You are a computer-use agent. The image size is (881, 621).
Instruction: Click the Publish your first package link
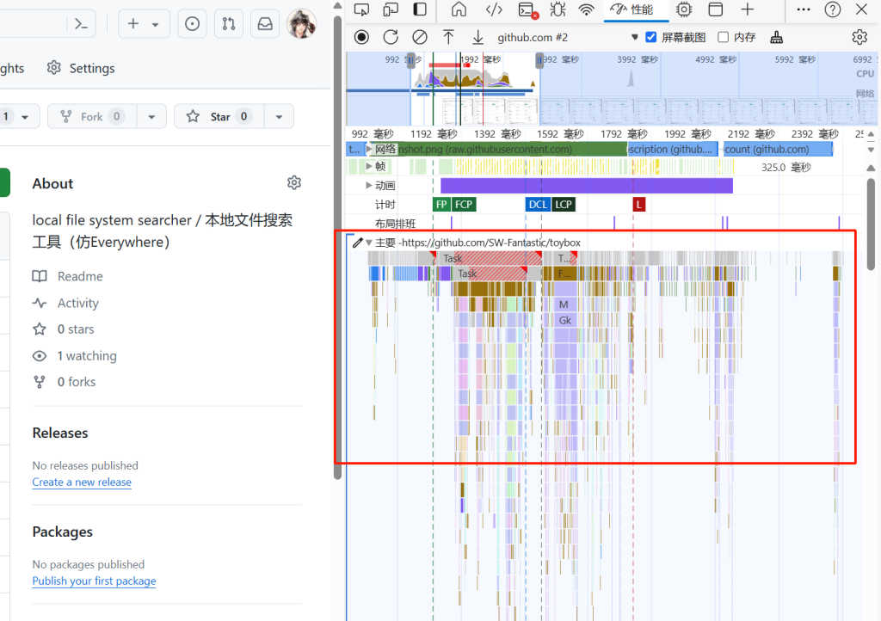94,581
